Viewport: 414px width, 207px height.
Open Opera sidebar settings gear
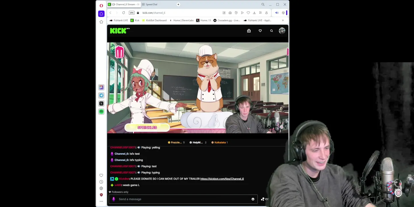pos(101,188)
